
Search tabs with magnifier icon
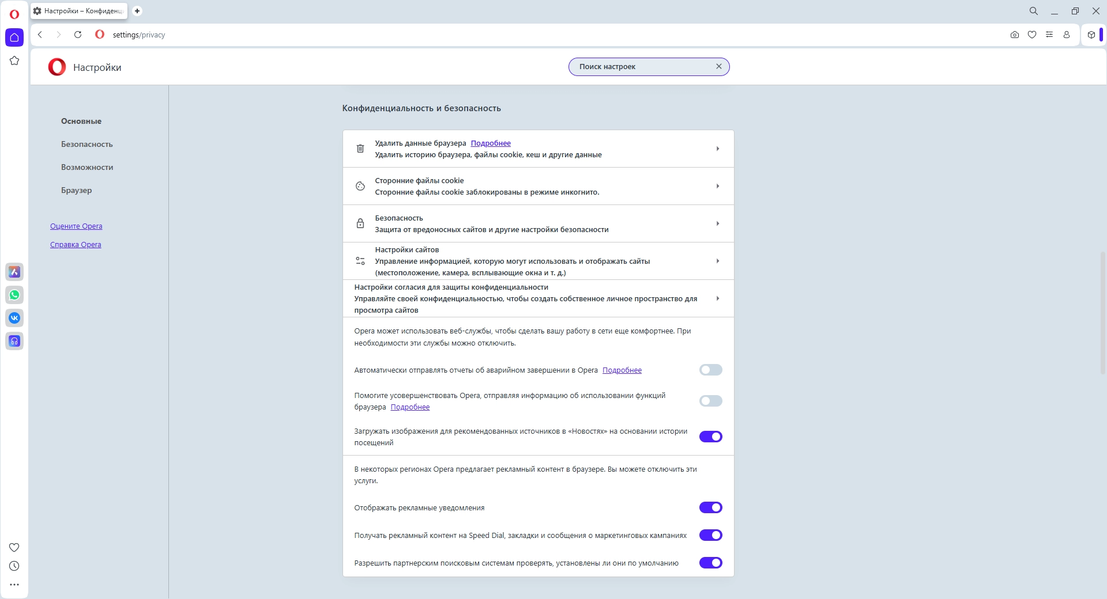(x=1034, y=11)
